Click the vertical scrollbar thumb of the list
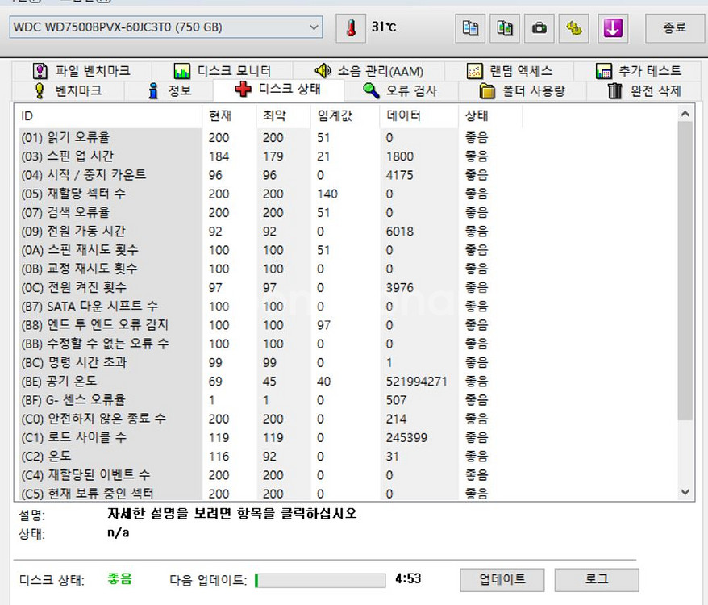The image size is (708, 605). pos(685,270)
